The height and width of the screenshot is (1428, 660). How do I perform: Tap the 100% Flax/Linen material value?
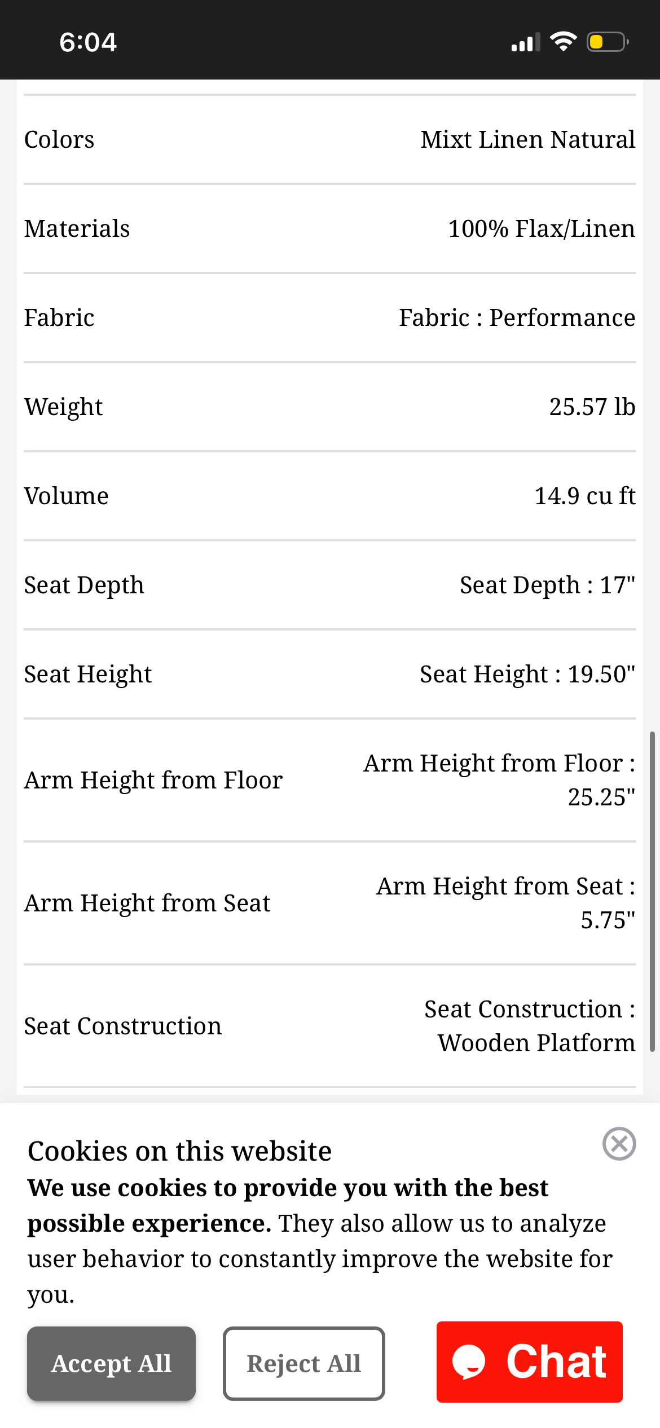coord(541,229)
